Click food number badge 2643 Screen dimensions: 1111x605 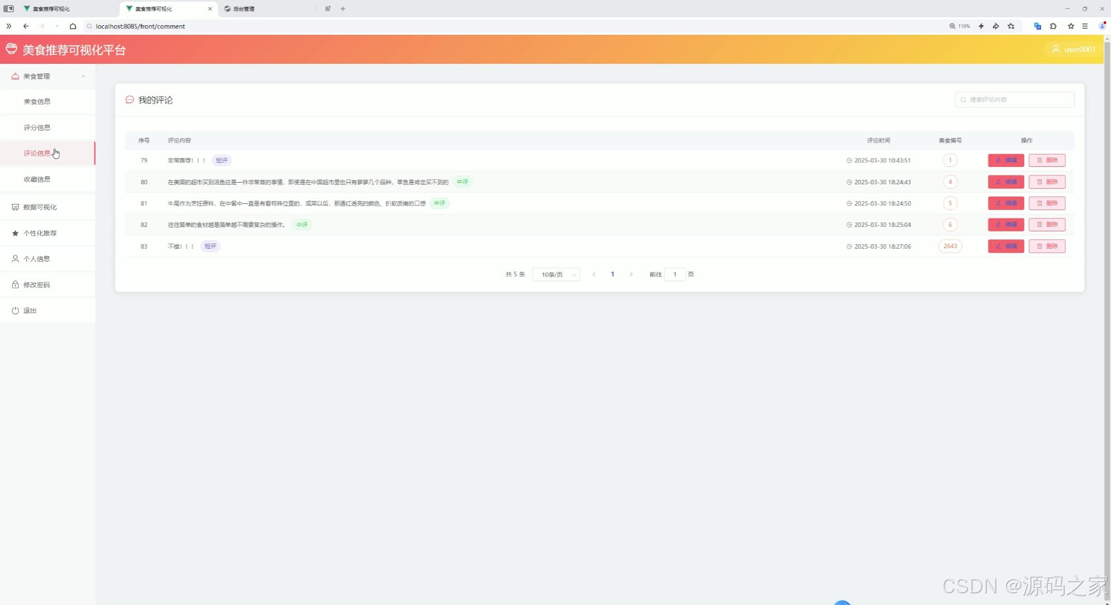pyautogui.click(x=950, y=246)
